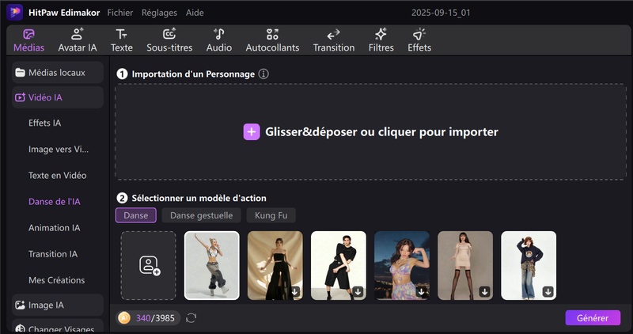The height and width of the screenshot is (334, 633).
Task: Click the Générer button
Action: tap(593, 317)
